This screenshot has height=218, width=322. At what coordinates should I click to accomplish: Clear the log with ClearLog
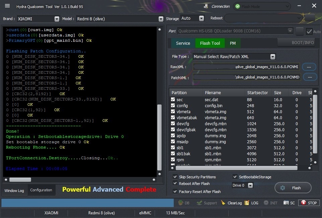[231, 203]
